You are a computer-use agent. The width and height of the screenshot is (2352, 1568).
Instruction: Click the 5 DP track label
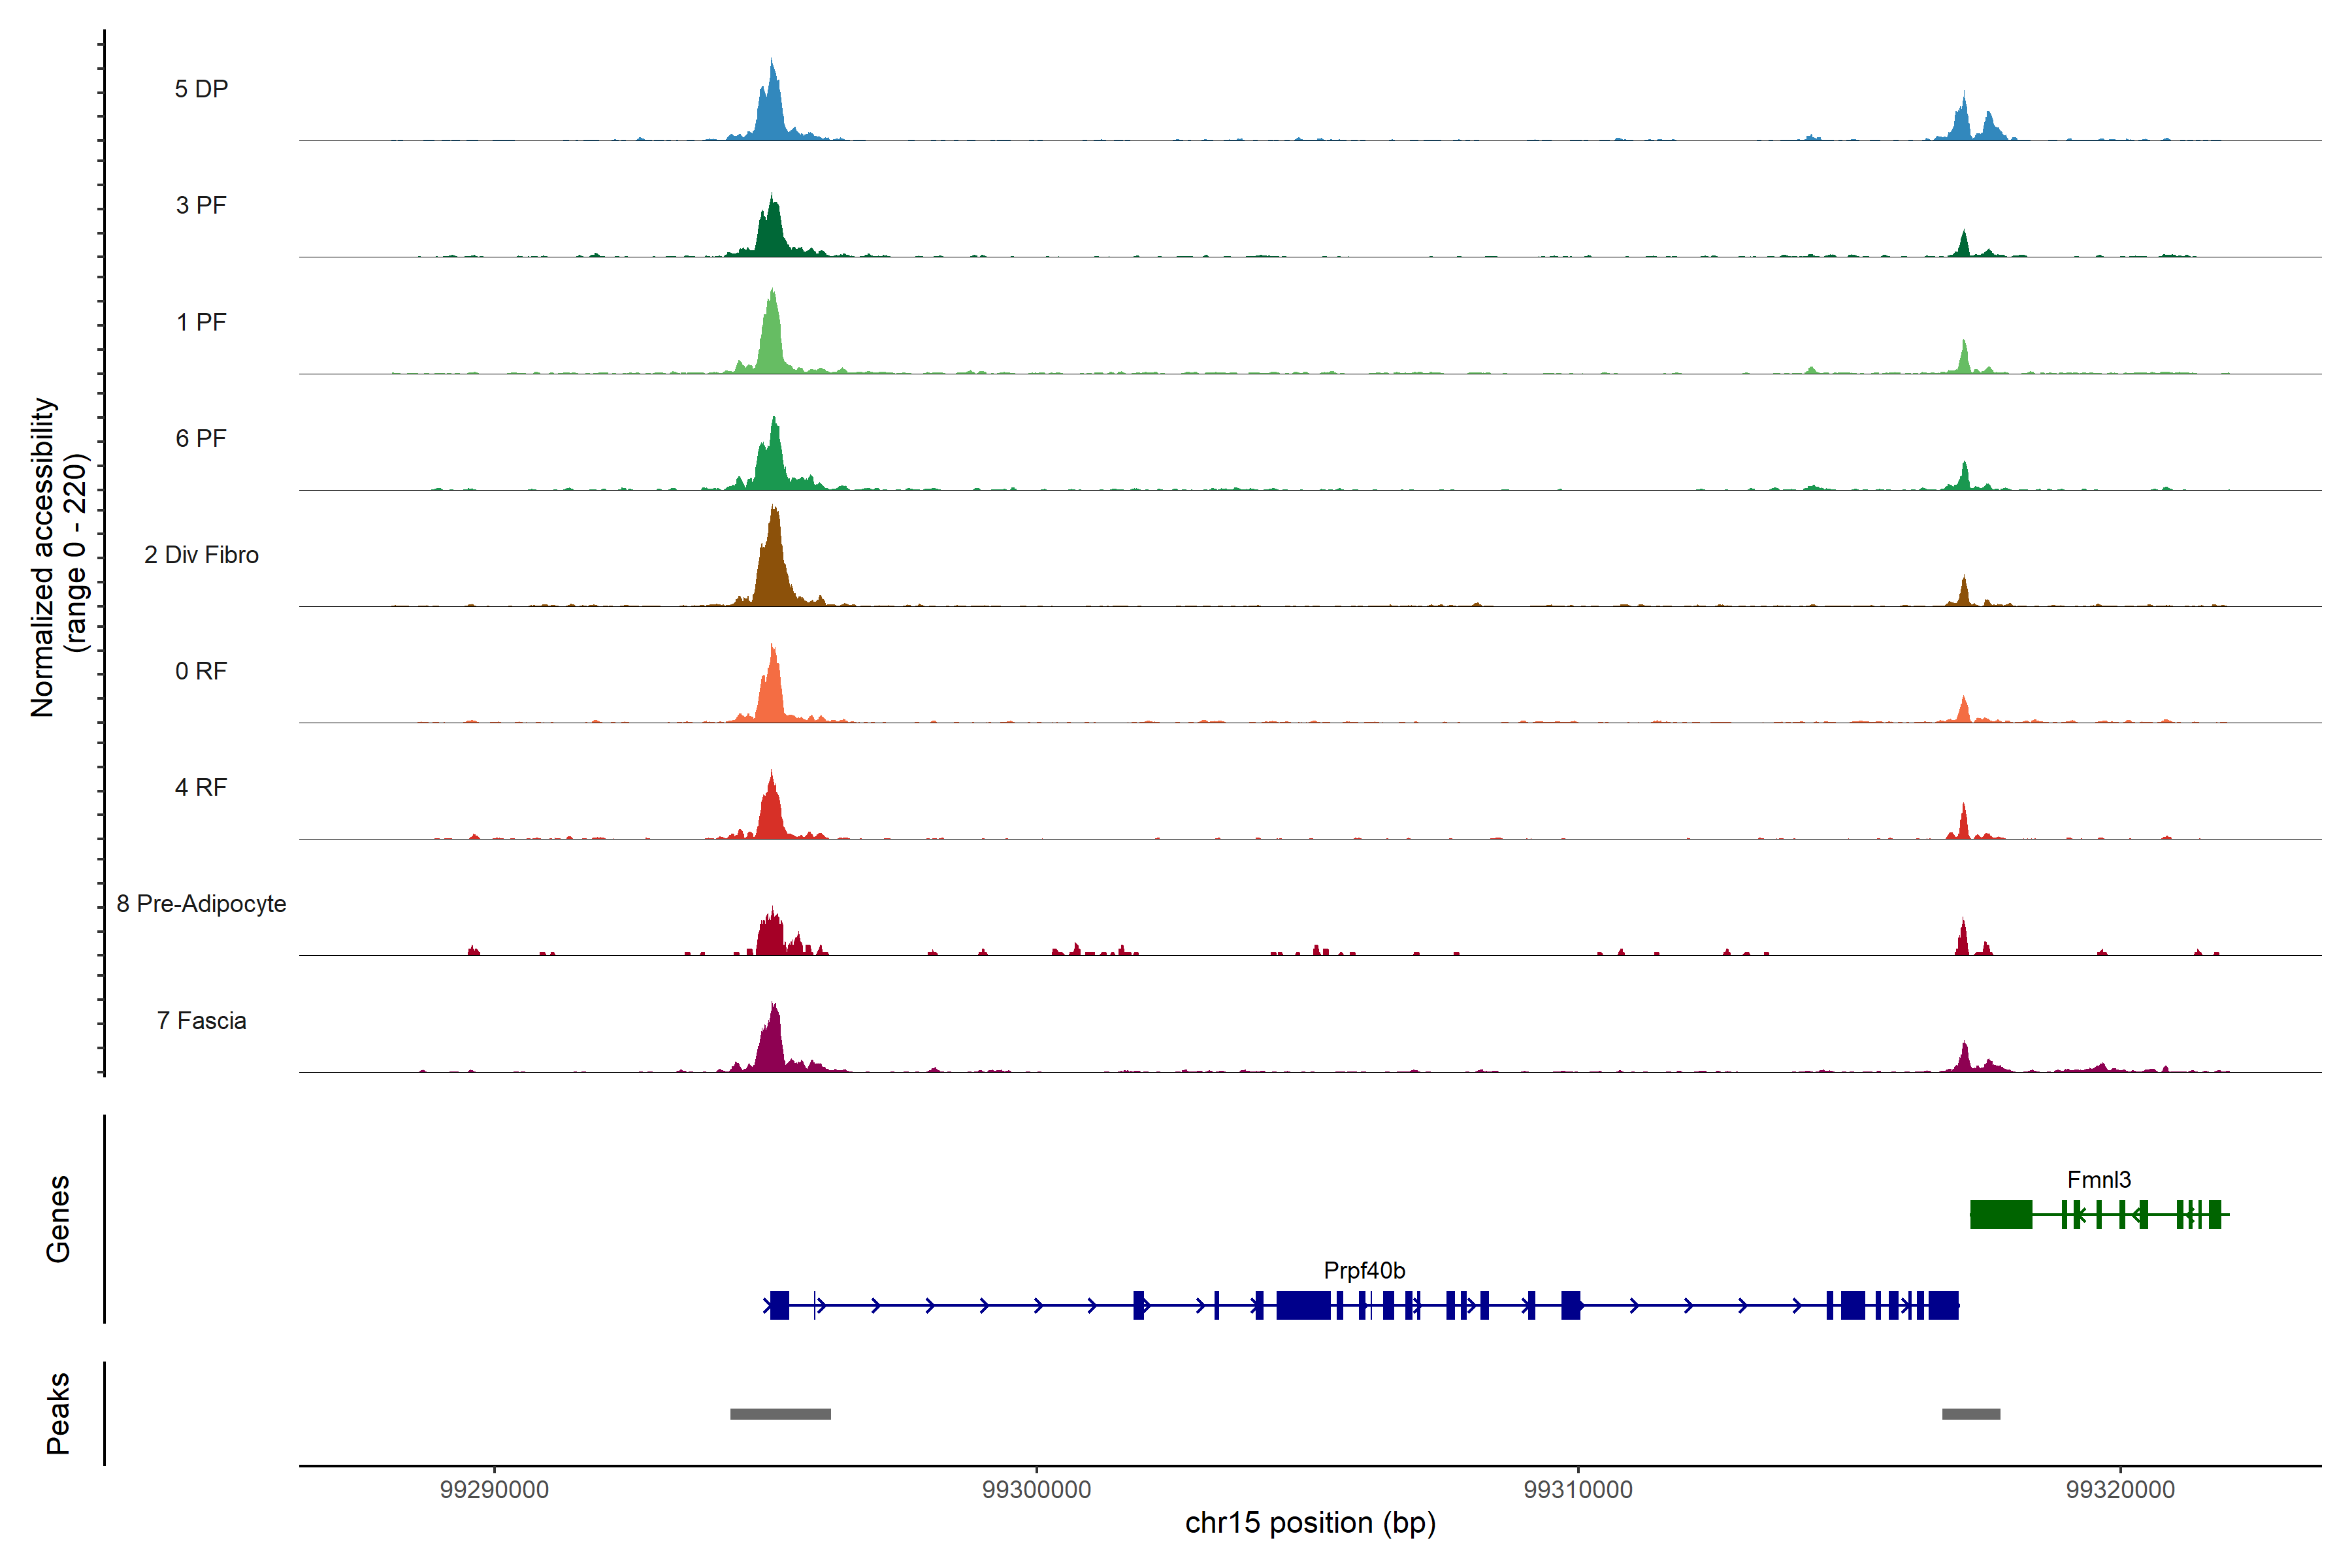click(x=201, y=89)
